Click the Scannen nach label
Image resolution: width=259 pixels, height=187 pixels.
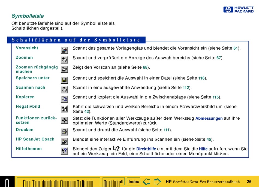[x=30, y=88]
